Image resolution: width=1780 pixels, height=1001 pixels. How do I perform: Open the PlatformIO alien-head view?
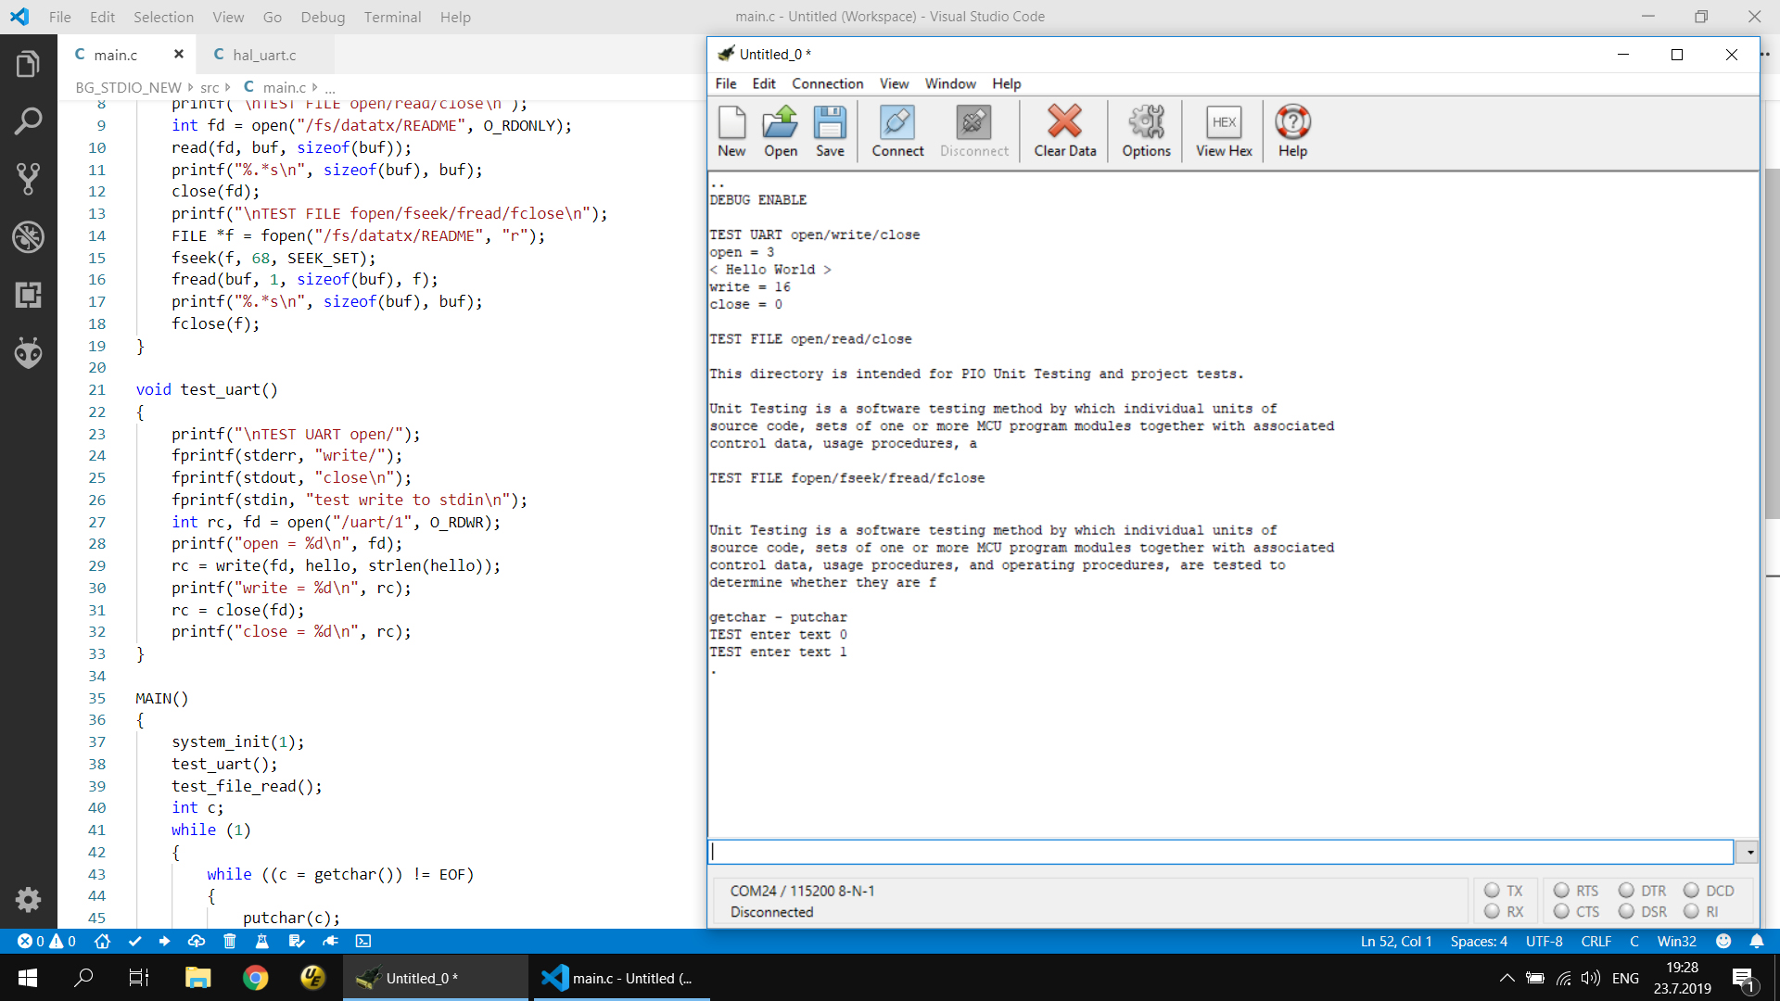pos(28,352)
